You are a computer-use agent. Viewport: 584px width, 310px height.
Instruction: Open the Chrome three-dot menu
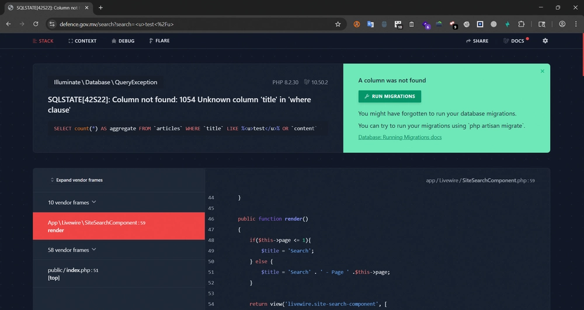click(x=576, y=24)
